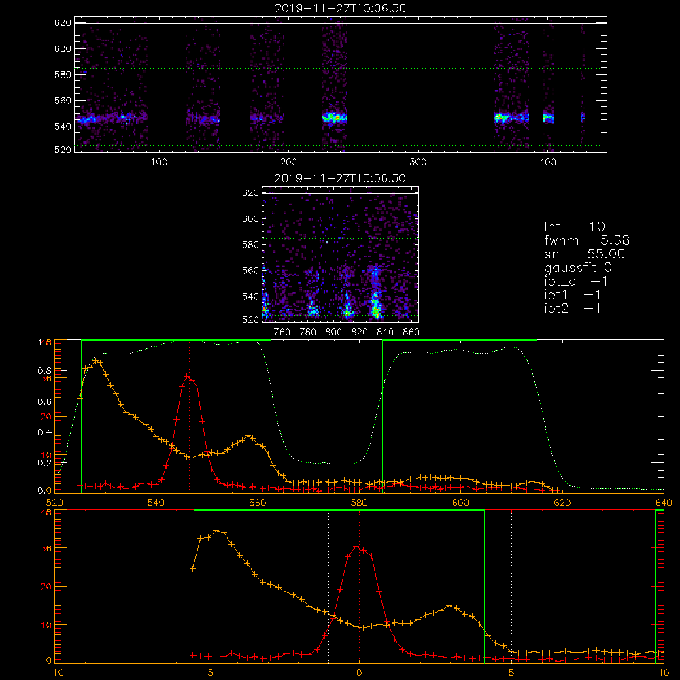The height and width of the screenshot is (680, 680).
Task: Click the 'ipt1 -1' parameter
Action: click(x=573, y=295)
